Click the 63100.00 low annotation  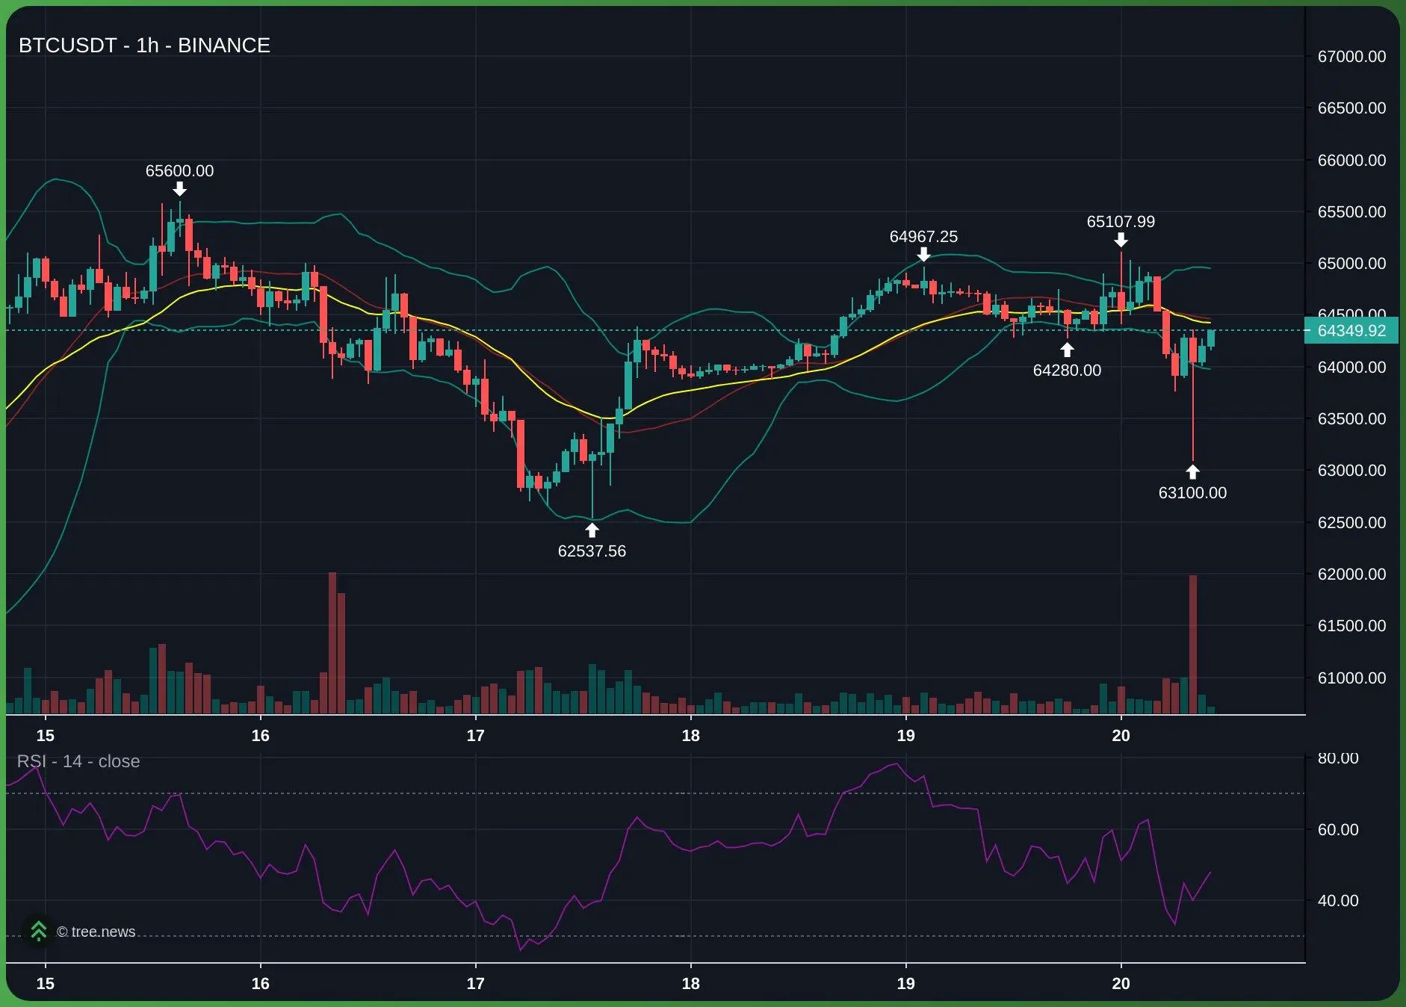click(1192, 493)
